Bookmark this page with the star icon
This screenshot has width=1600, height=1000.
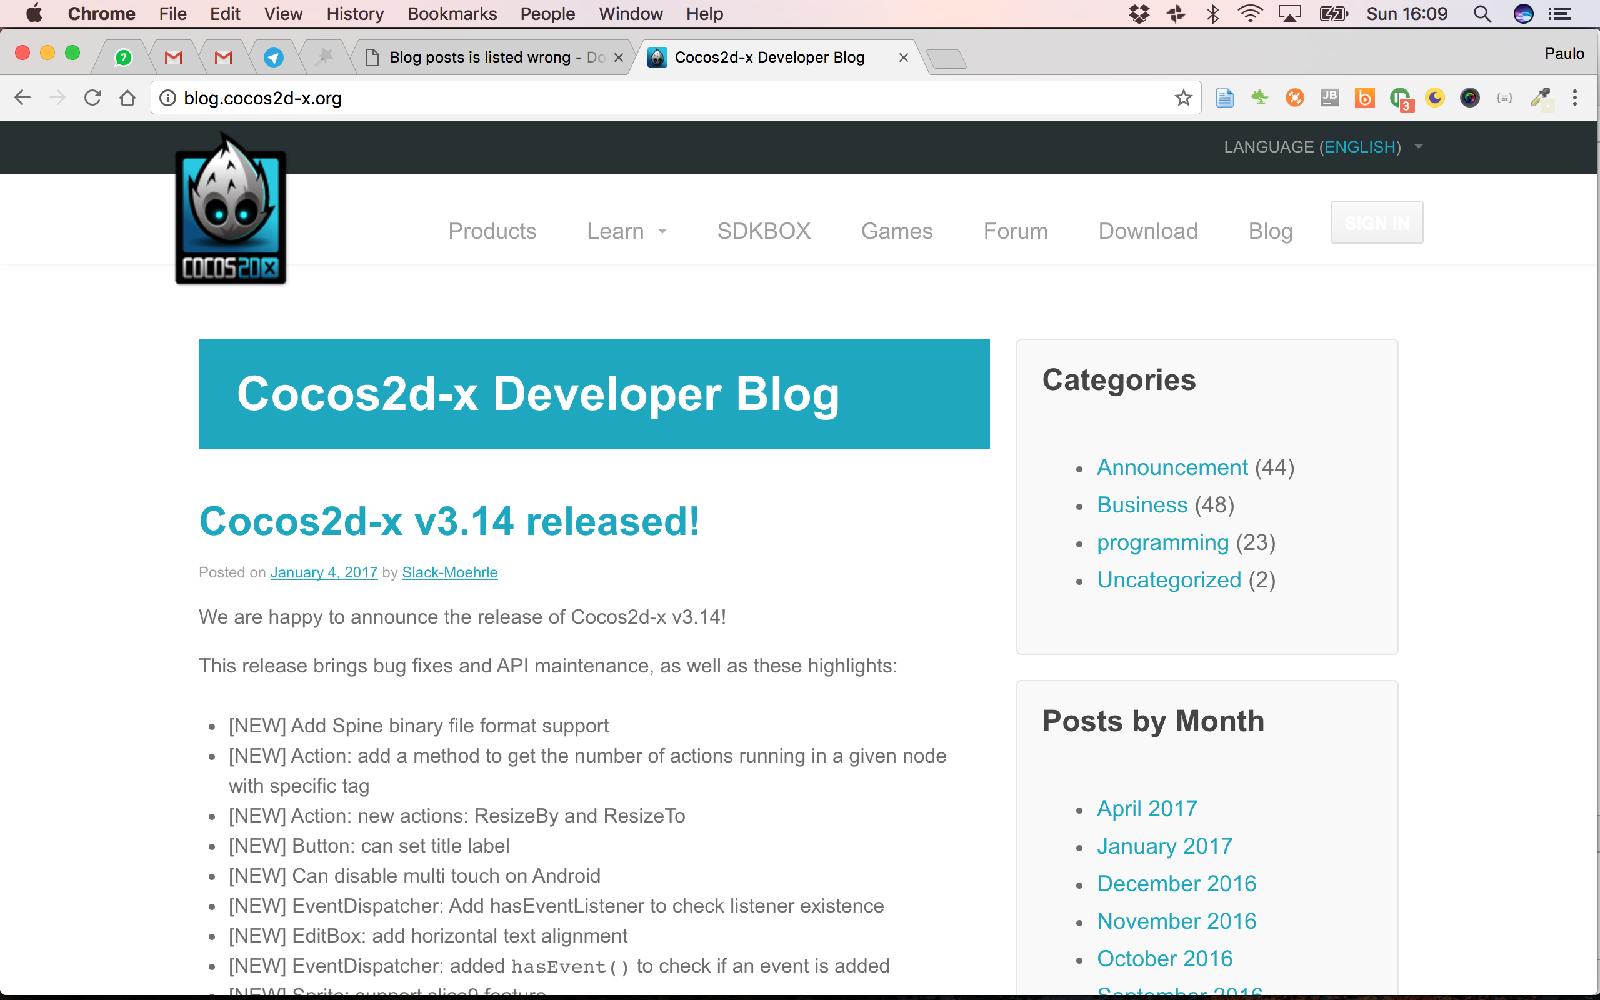click(1182, 98)
